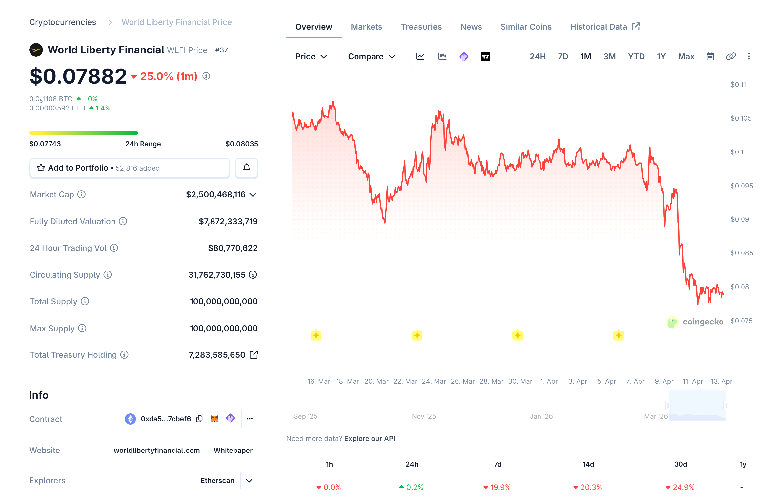Open the Explore our API link
Image resolution: width=773 pixels, height=502 pixels.
click(x=369, y=438)
